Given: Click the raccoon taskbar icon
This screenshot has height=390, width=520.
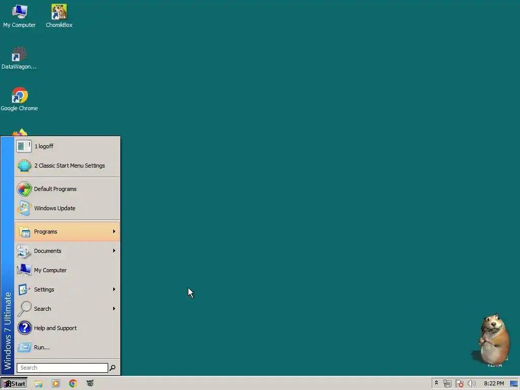Looking at the screenshot, I should [x=90, y=384].
